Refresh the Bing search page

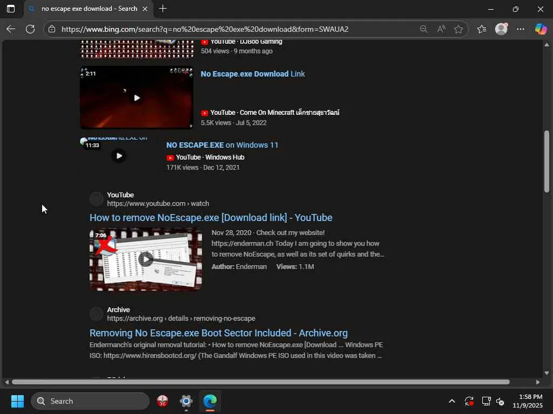(x=30, y=29)
